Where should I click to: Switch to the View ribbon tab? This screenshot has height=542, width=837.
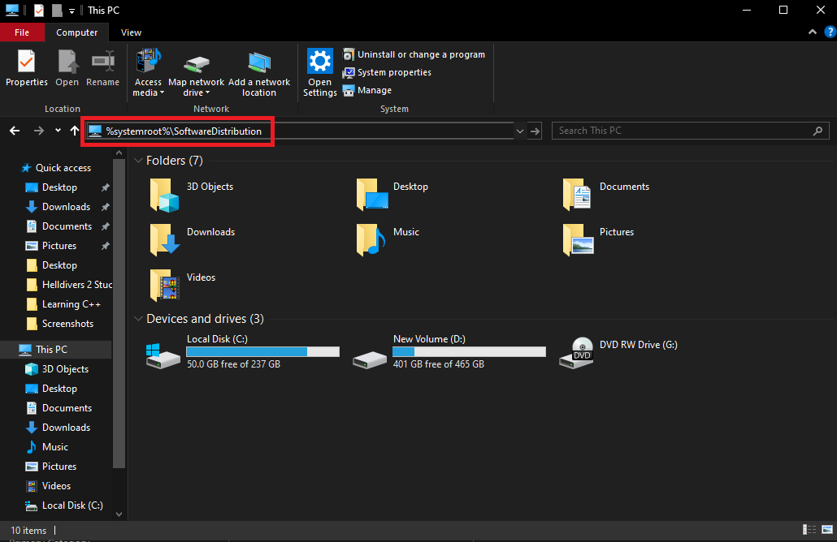pyautogui.click(x=131, y=32)
